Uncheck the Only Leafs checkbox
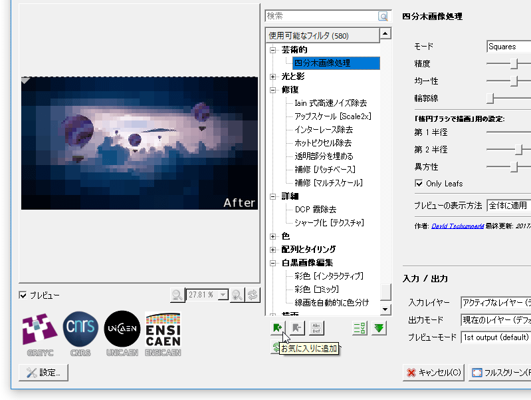The width and height of the screenshot is (531, 400). [419, 184]
